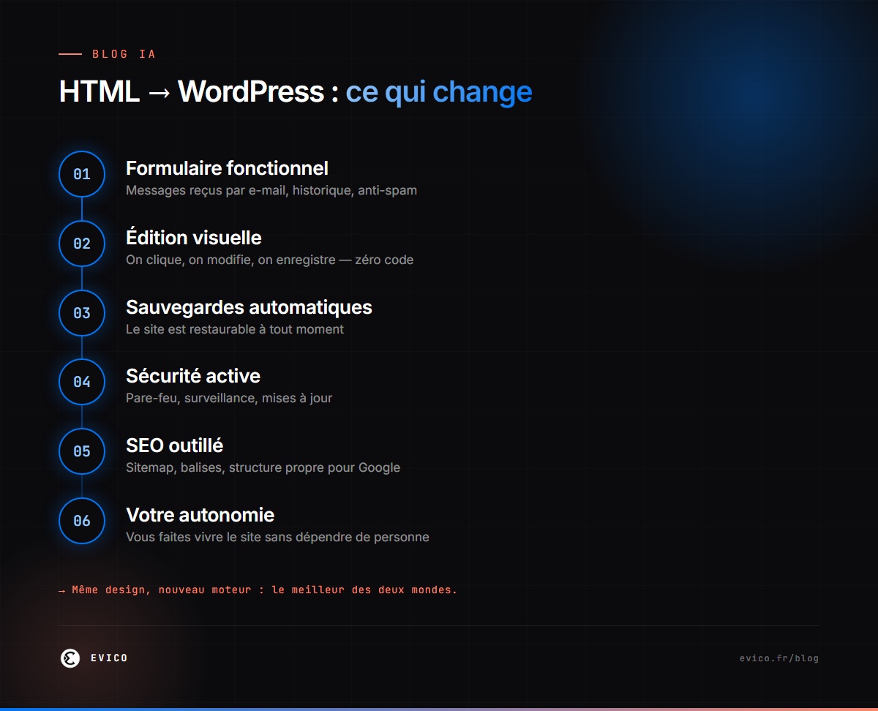Screen dimensions: 878x711
Task: Click 'Pare-feu, surveillance, mises à jour' text
Action: point(229,398)
